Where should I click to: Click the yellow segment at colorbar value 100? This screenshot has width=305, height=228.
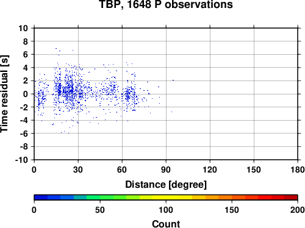[x=166, y=198]
